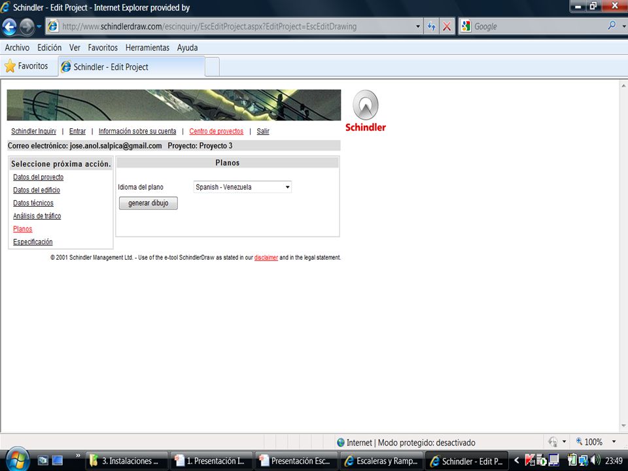The width and height of the screenshot is (628, 471).
Task: Click the Schindler logo image
Action: pos(365,111)
